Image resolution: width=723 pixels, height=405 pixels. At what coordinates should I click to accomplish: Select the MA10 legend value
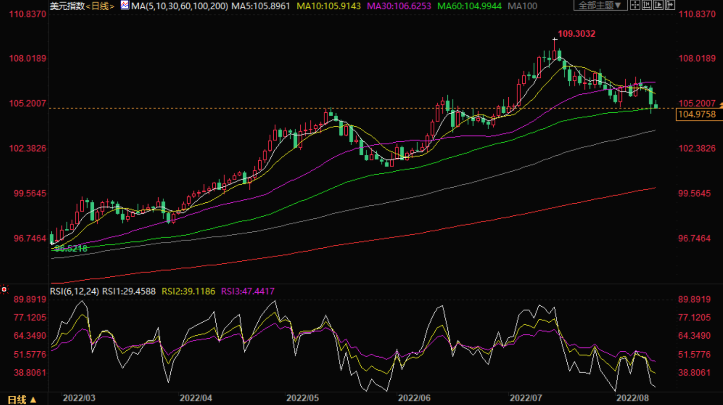328,6
